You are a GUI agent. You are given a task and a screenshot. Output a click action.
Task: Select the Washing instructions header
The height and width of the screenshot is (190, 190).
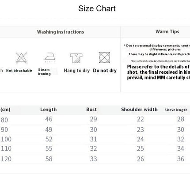point(61,32)
